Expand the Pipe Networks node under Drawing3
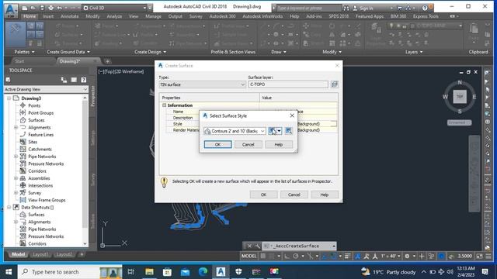The image size is (497, 279). (16, 157)
